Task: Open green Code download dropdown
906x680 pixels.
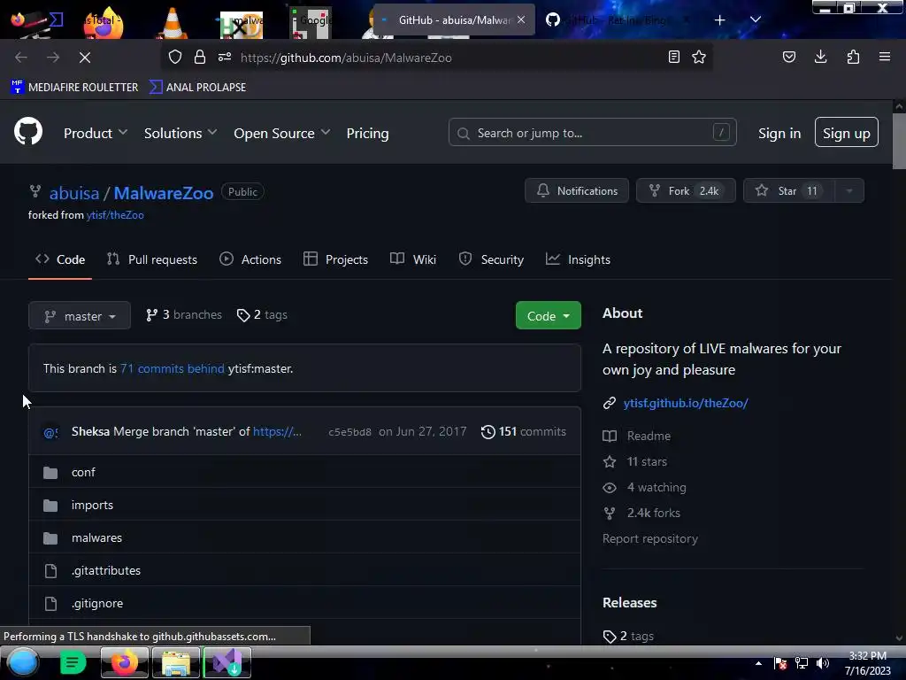Action: point(548,316)
